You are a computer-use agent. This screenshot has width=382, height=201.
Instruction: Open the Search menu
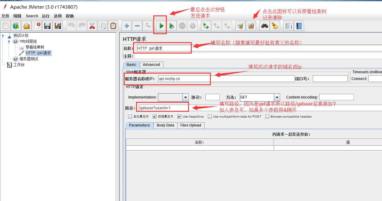(x=32, y=16)
